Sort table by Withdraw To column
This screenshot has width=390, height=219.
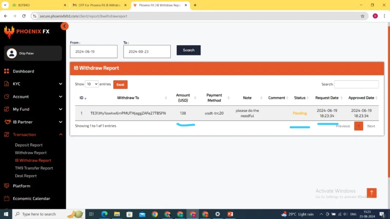pyautogui.click(x=128, y=98)
